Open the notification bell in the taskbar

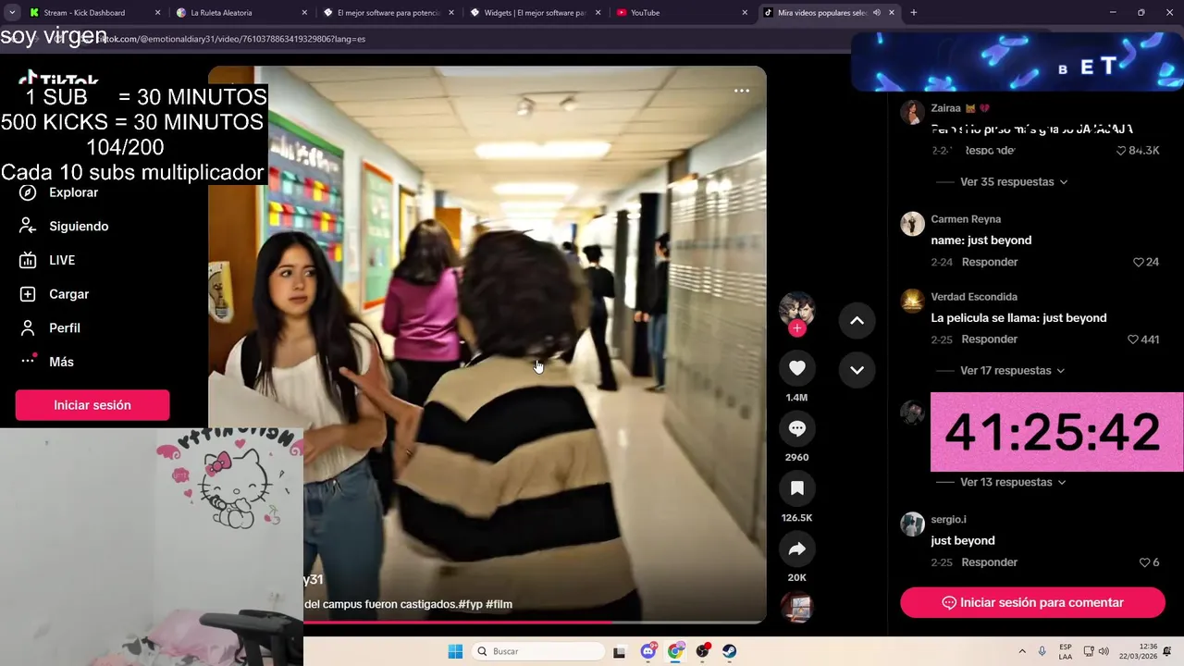1168,651
